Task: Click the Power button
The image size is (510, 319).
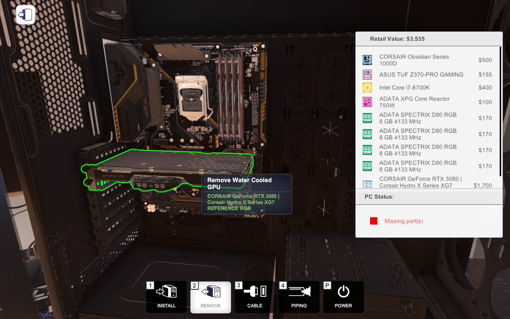Action: coord(344,297)
